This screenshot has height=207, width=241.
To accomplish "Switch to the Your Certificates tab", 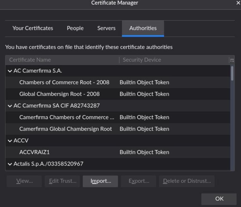I will 33,28.
